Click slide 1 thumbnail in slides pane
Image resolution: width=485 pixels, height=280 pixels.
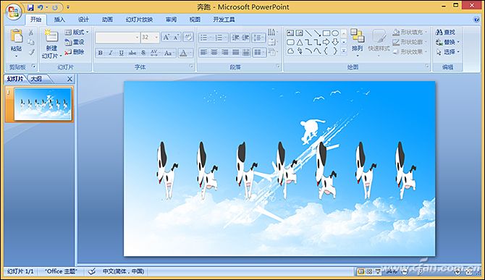click(x=43, y=104)
